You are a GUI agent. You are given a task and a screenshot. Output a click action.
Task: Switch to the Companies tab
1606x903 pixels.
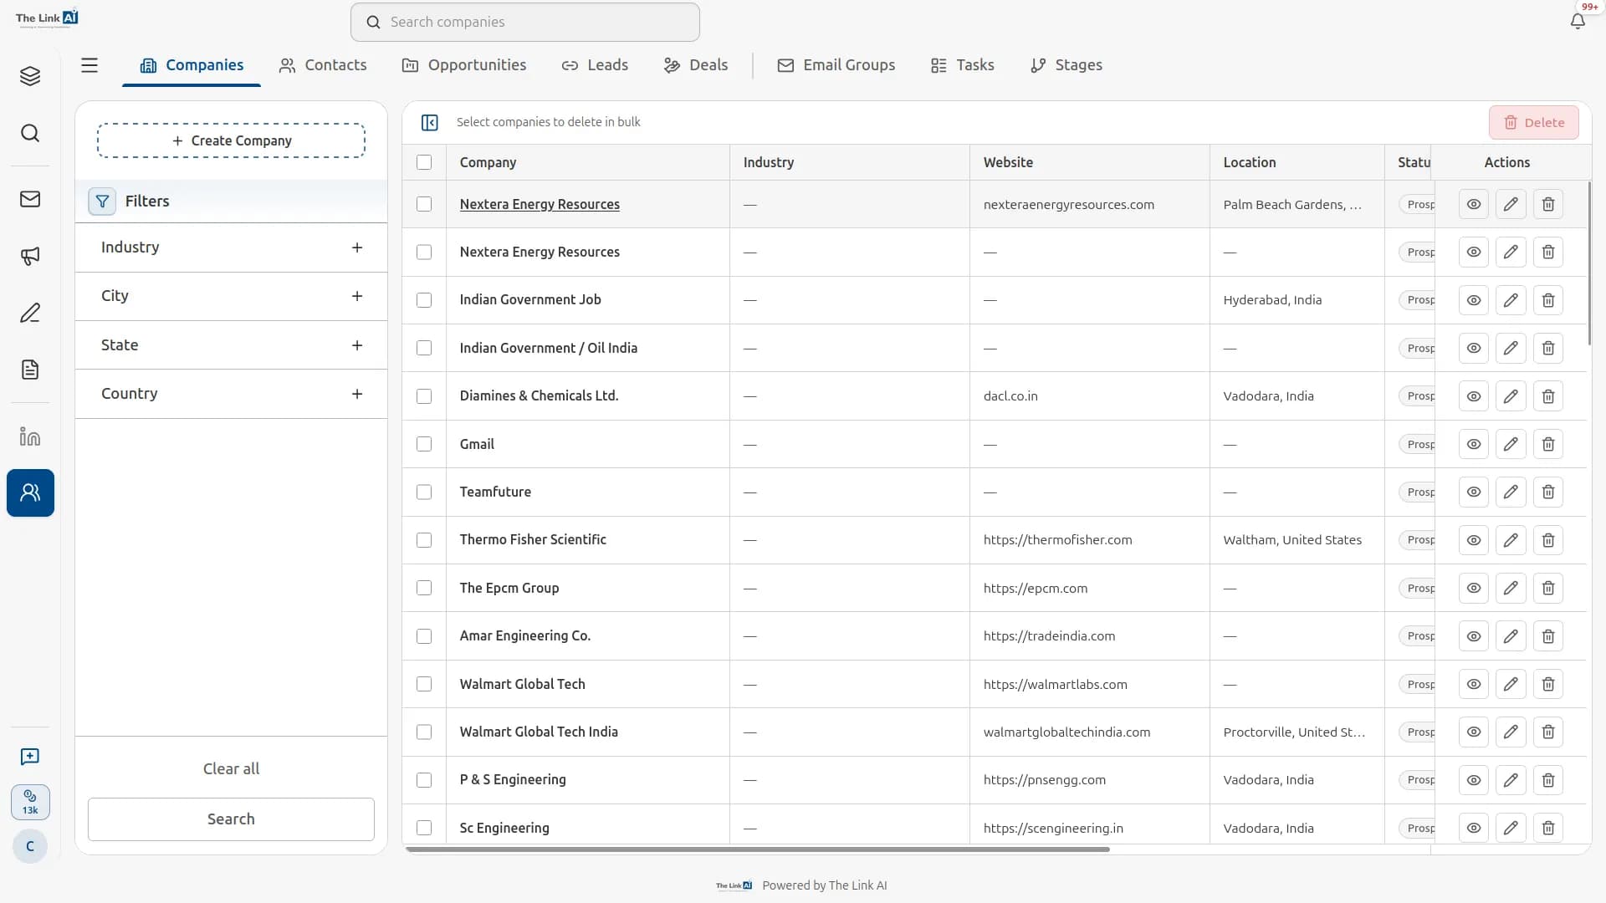click(192, 65)
